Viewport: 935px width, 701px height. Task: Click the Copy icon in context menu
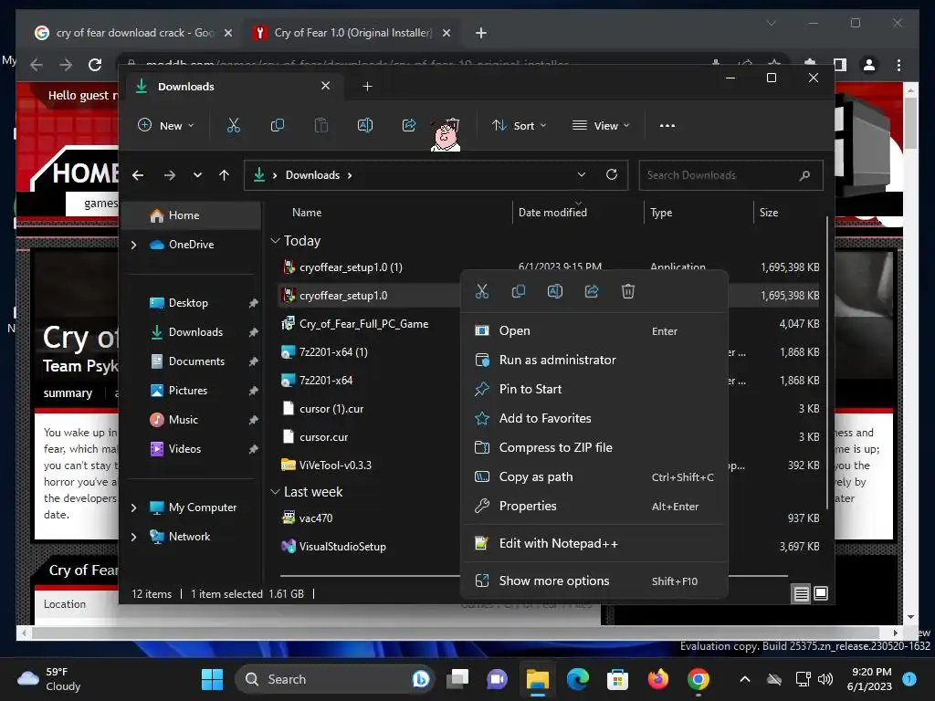[x=519, y=291]
